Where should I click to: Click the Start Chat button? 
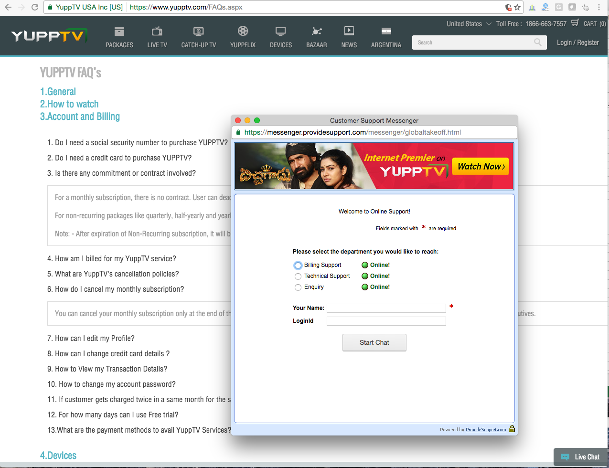click(374, 342)
